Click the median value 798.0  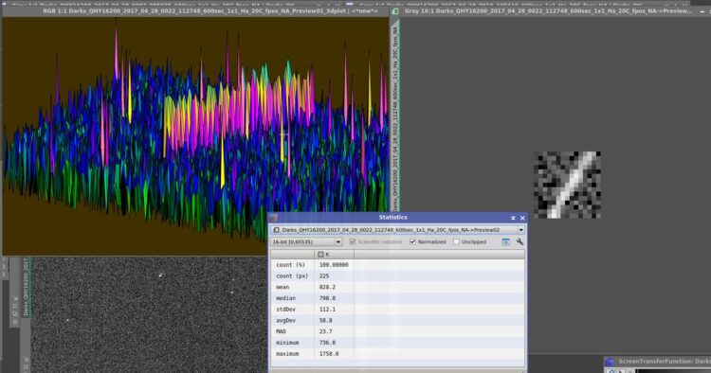327,298
